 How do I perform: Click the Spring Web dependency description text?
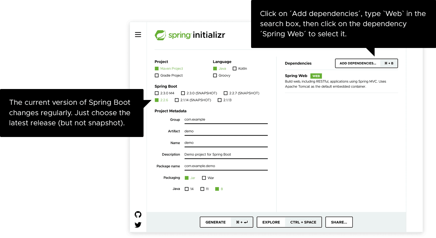pyautogui.click(x=335, y=84)
